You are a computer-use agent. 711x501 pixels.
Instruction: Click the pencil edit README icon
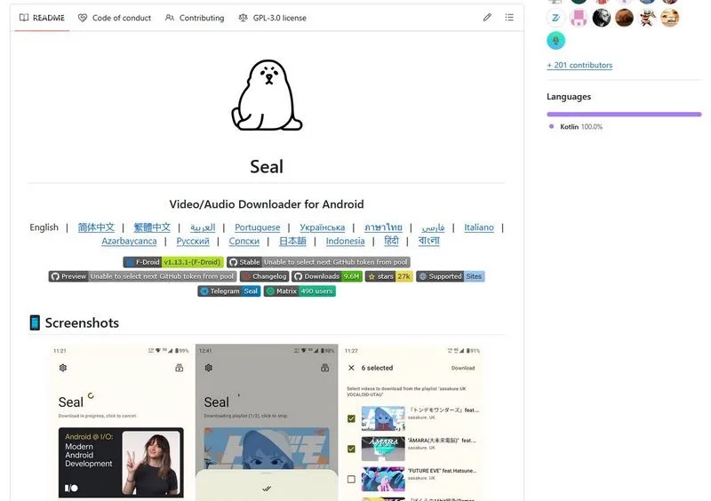pyautogui.click(x=487, y=17)
